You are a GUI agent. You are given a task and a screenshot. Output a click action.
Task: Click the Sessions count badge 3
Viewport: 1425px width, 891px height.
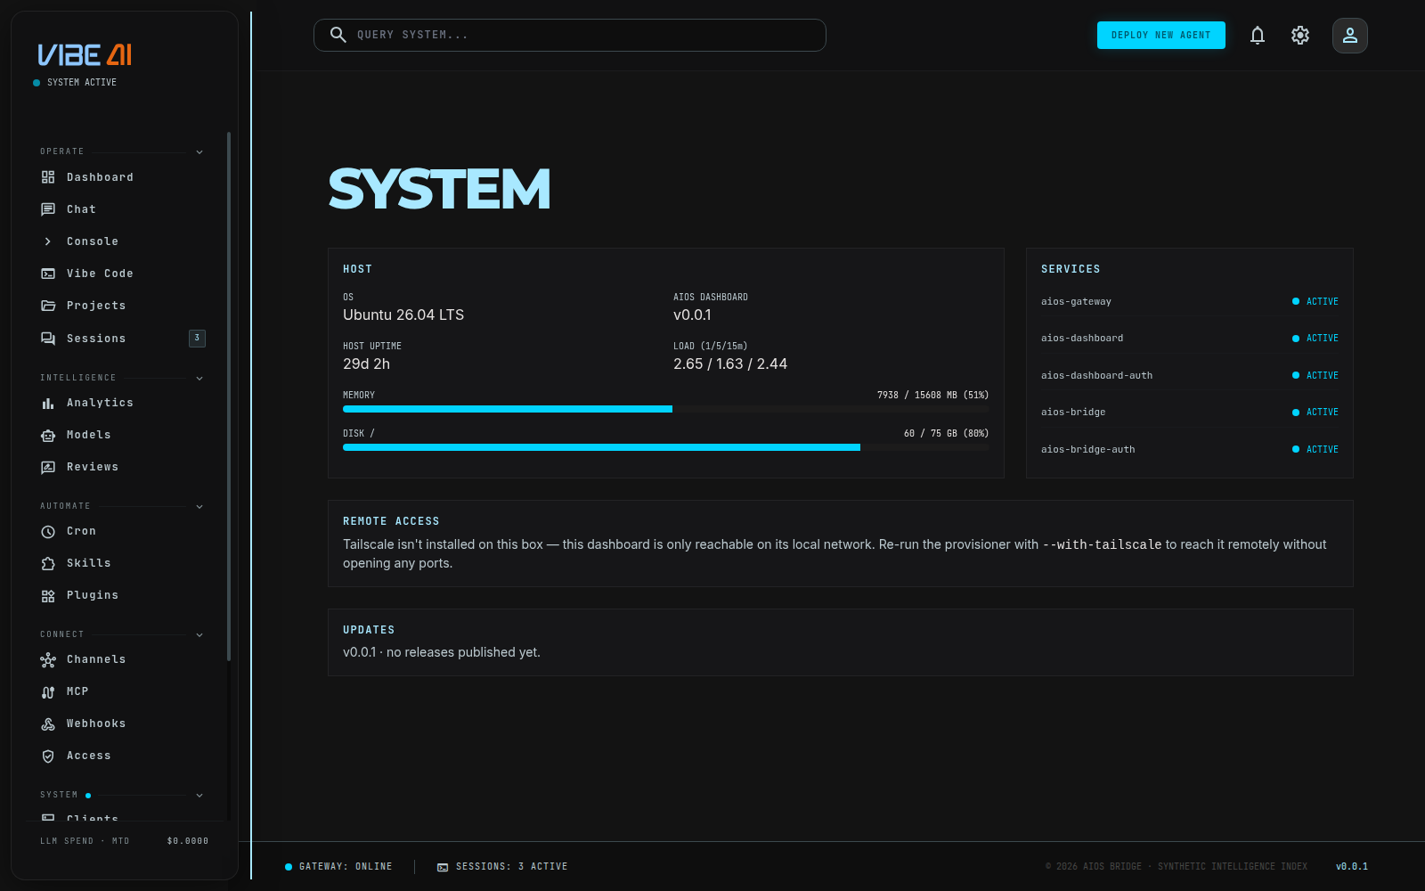197,339
